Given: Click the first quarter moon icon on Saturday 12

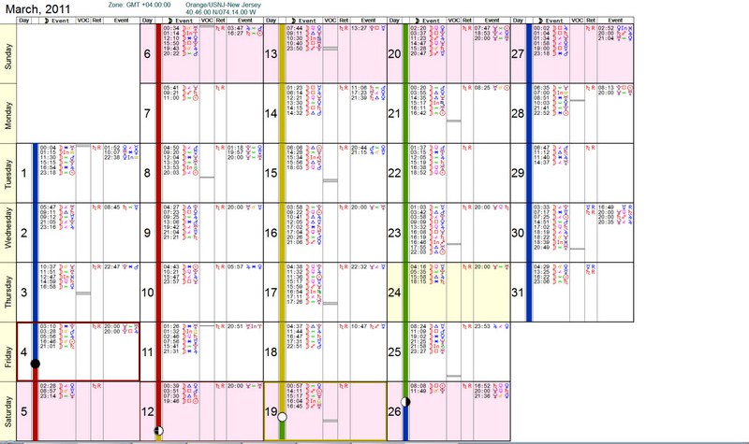Looking at the screenshot, I should point(158,429).
